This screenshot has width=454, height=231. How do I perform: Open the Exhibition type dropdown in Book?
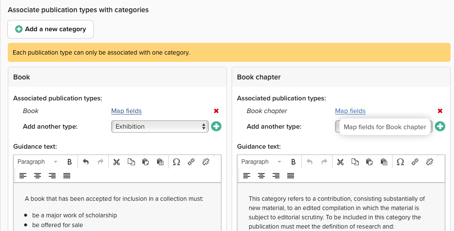point(160,127)
